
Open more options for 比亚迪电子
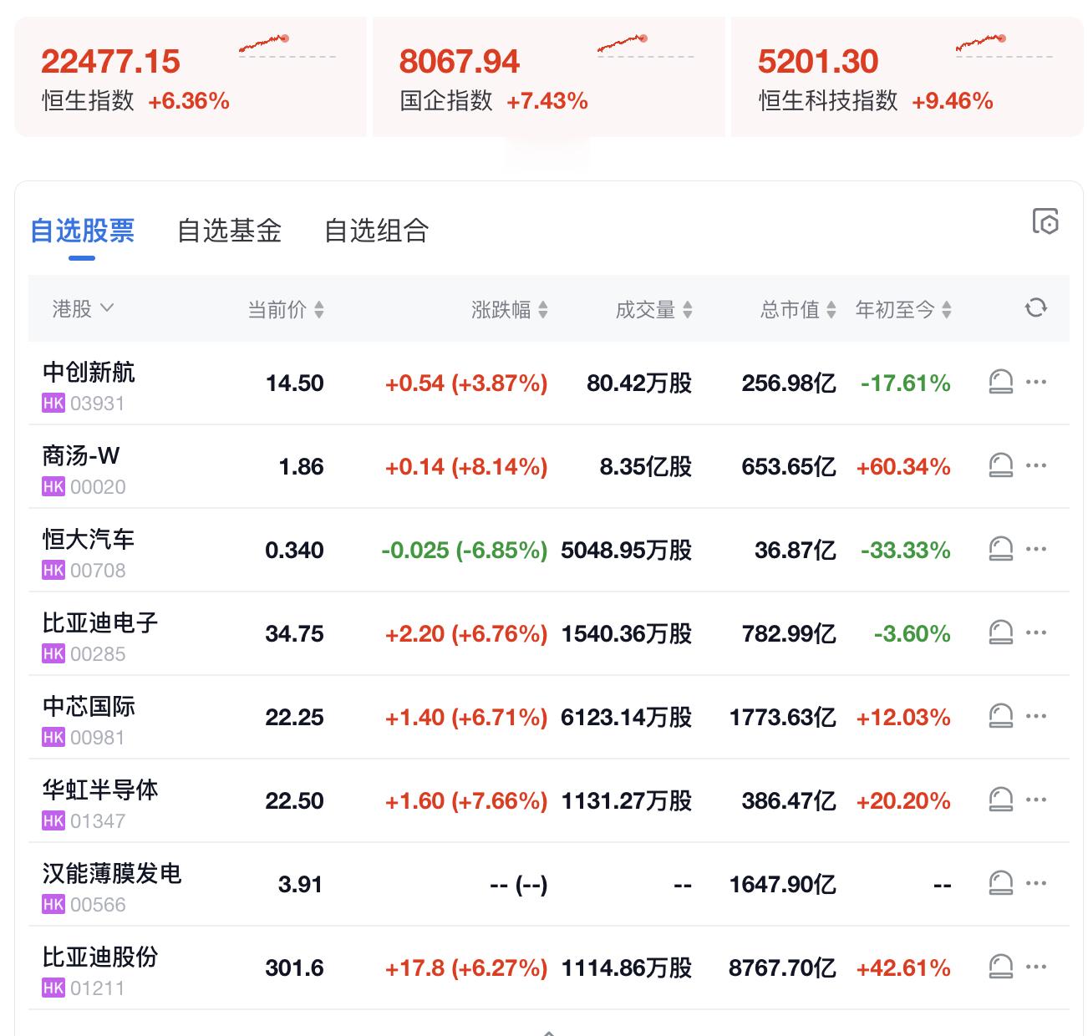tap(1036, 632)
